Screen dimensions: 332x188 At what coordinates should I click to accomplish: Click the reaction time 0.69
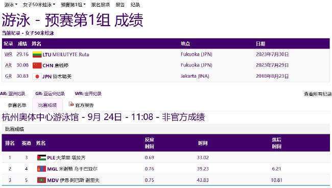point(149,157)
